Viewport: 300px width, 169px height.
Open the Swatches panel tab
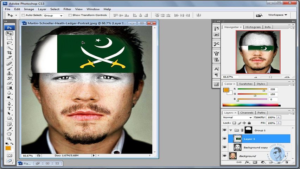click(245, 84)
